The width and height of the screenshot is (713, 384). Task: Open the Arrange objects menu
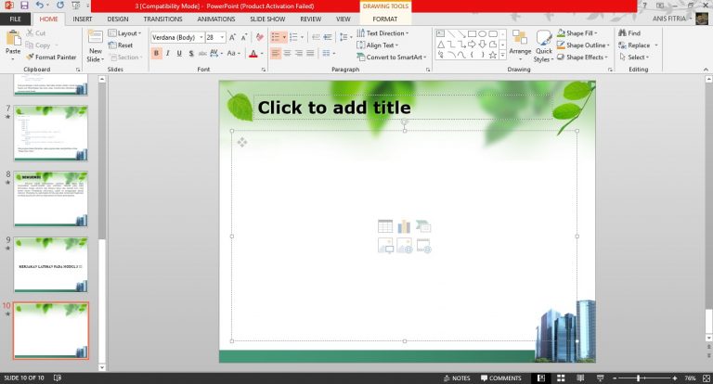520,44
